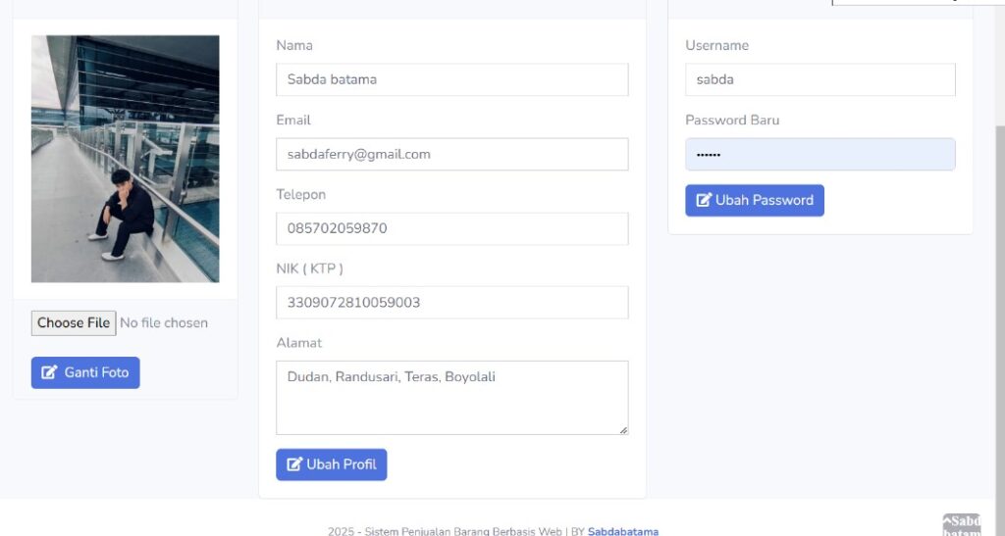Click the edit icon on Ganti Foto
The height and width of the screenshot is (536, 1005).
tap(49, 372)
